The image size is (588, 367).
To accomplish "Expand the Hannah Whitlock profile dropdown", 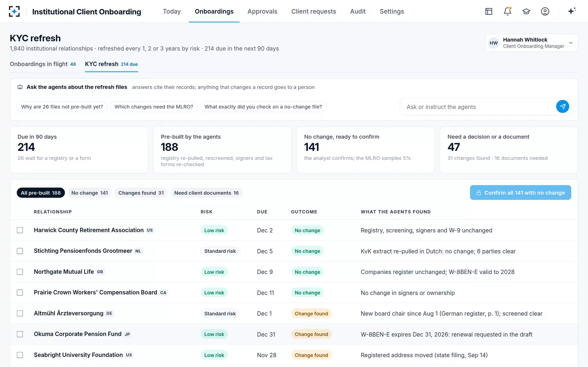I will (x=532, y=43).
